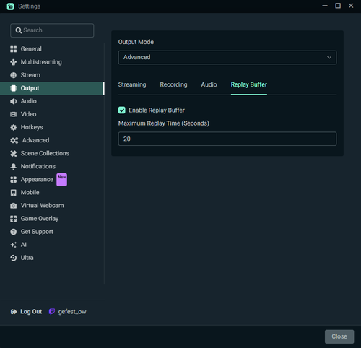Click the Log Out arrow icon
This screenshot has width=361, height=348.
[14, 312]
